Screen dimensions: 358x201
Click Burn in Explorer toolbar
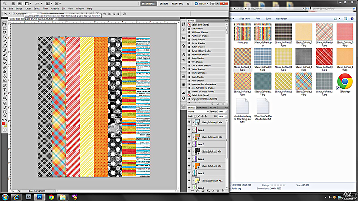coord(268,19)
